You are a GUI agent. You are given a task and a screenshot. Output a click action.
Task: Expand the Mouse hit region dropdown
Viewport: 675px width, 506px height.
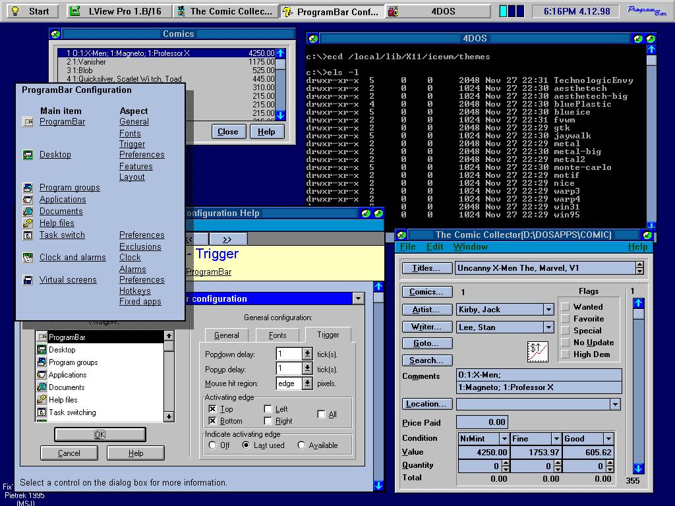click(307, 383)
